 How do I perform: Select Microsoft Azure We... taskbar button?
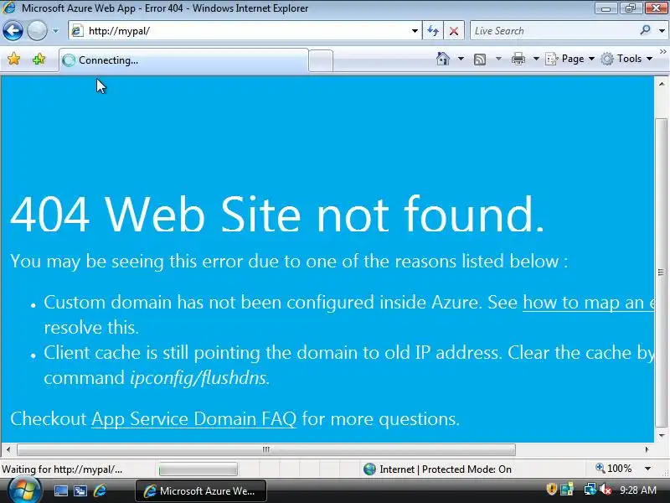(201, 491)
